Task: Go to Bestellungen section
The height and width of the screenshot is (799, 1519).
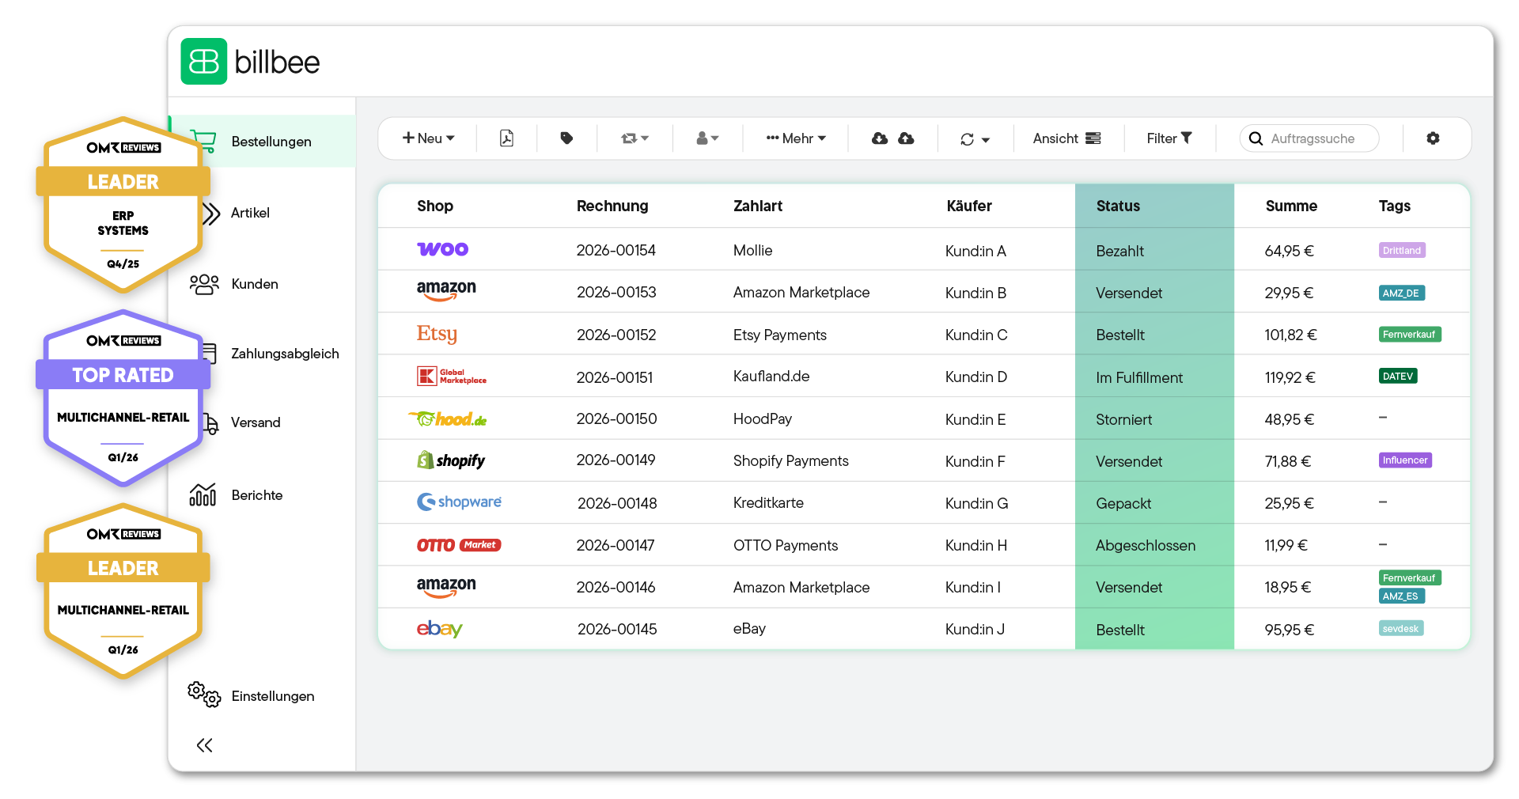Action: coord(263,141)
